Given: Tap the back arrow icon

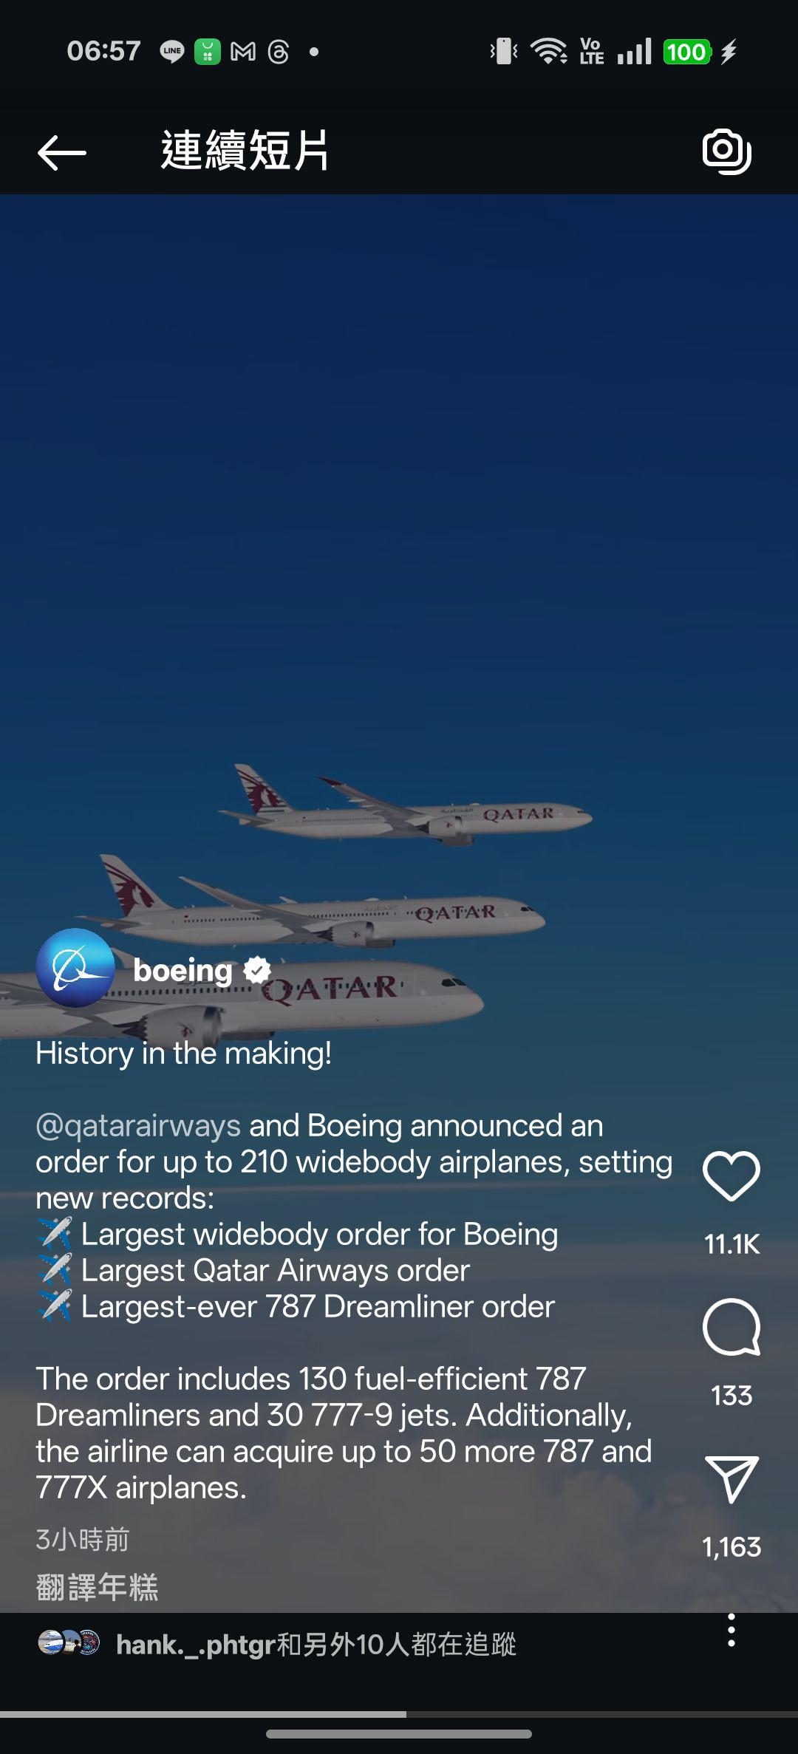Looking at the screenshot, I should click(61, 152).
